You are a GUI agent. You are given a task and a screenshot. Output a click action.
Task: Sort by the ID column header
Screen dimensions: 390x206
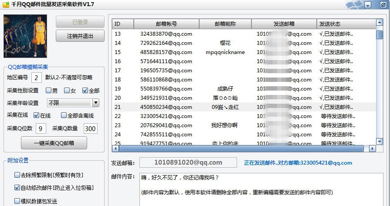(x=123, y=24)
